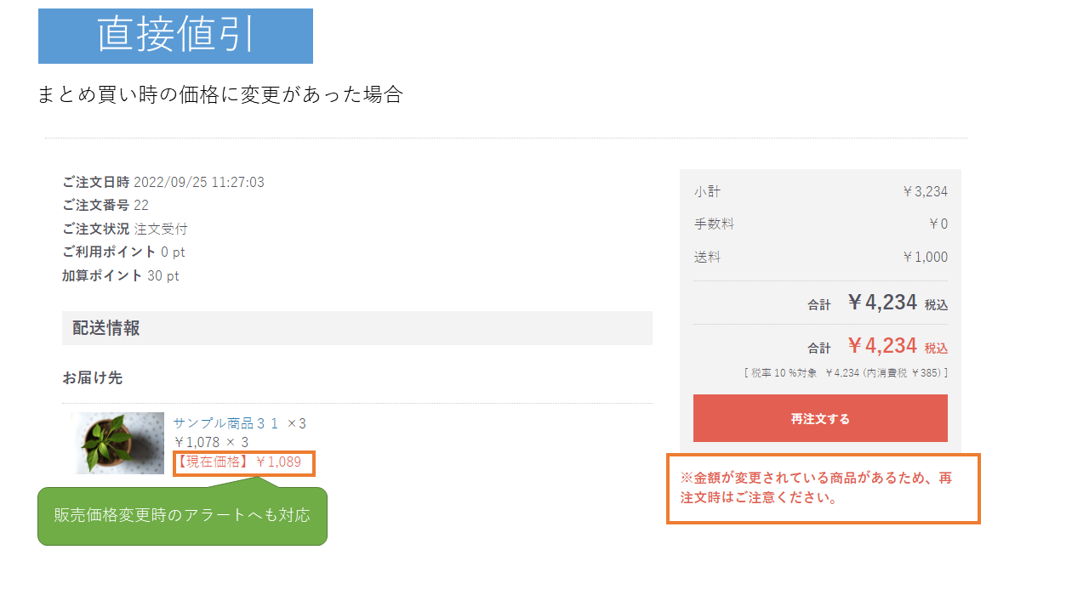Click the 小計 subtotal row
1089x612 pixels.
[820, 191]
